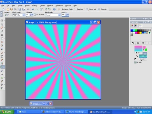The width and height of the screenshot is (152, 114).
Task: Open the Tolerance slider dropdown arrow
Action: pyautogui.click(x=32, y=15)
